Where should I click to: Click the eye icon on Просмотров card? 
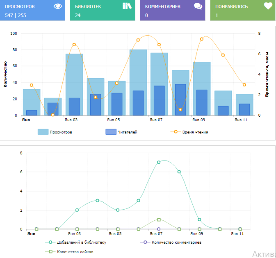pos(57,6)
